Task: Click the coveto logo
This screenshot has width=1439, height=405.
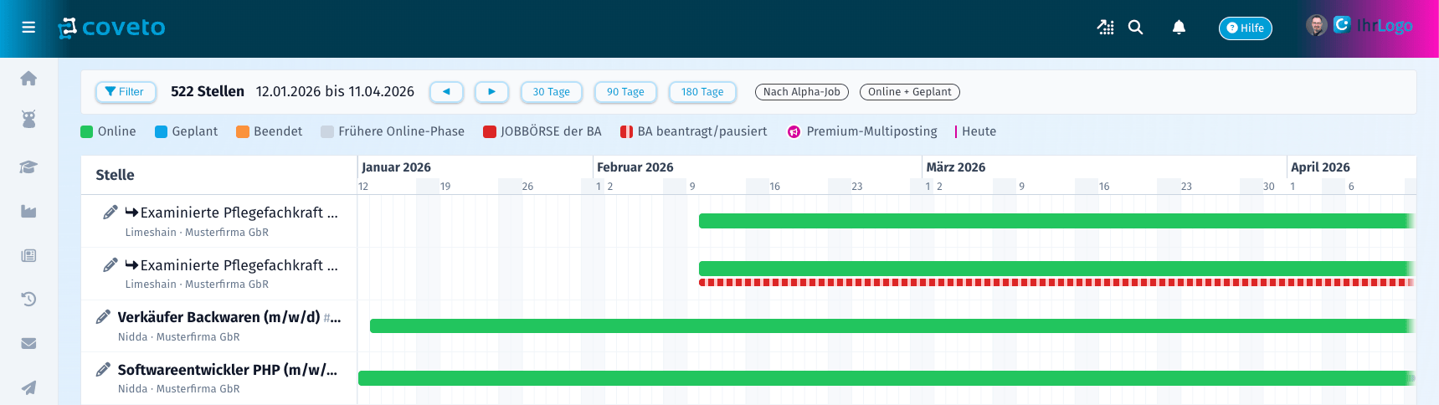Action: [x=111, y=28]
